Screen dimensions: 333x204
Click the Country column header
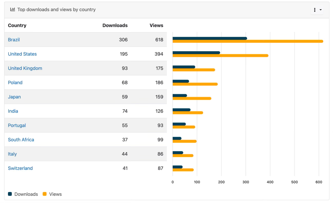pos(17,25)
